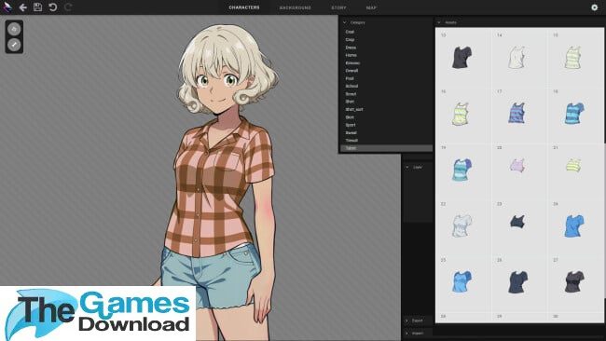Choose asset 13, the dark grey t-shirt
The height and width of the screenshot is (341, 606).
(x=461, y=58)
